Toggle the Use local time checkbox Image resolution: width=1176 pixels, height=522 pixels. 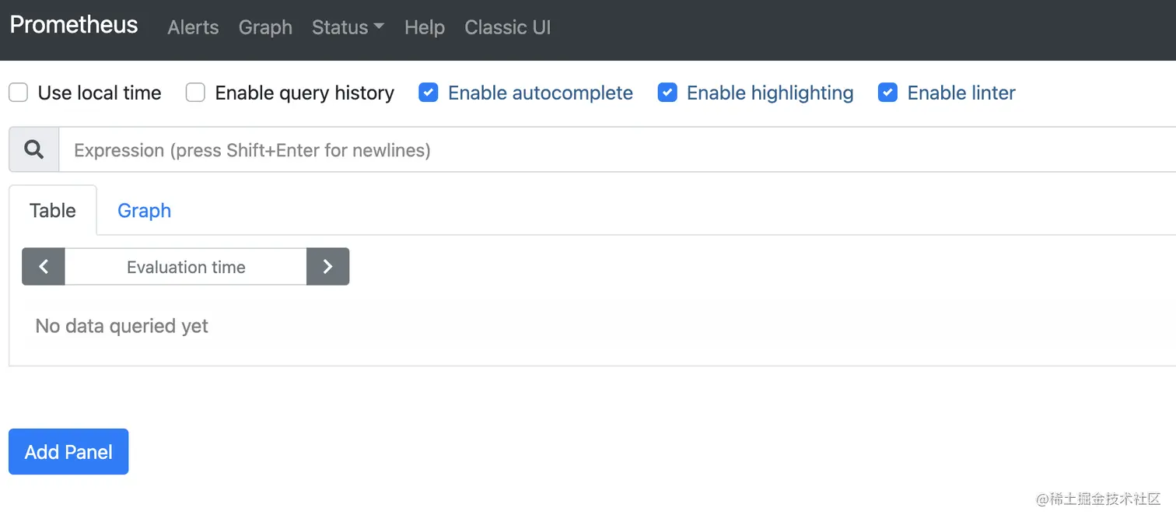pyautogui.click(x=19, y=93)
